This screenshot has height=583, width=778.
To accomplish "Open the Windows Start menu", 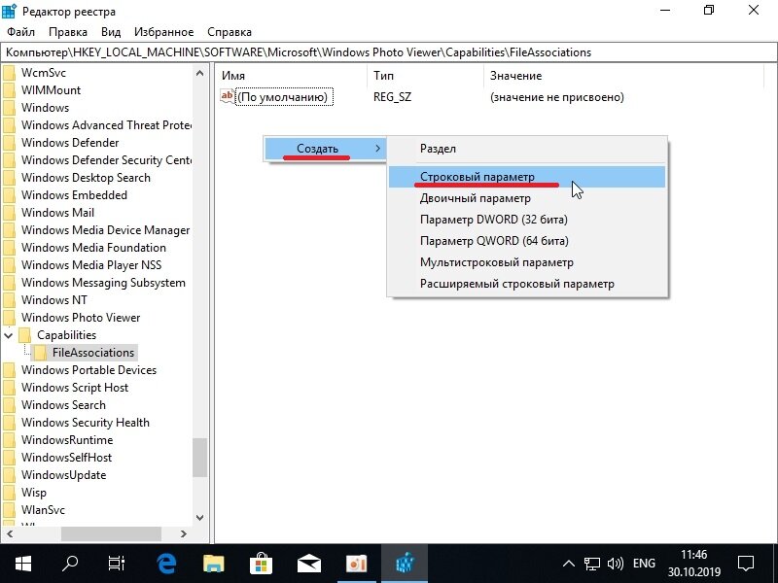I will point(22,564).
